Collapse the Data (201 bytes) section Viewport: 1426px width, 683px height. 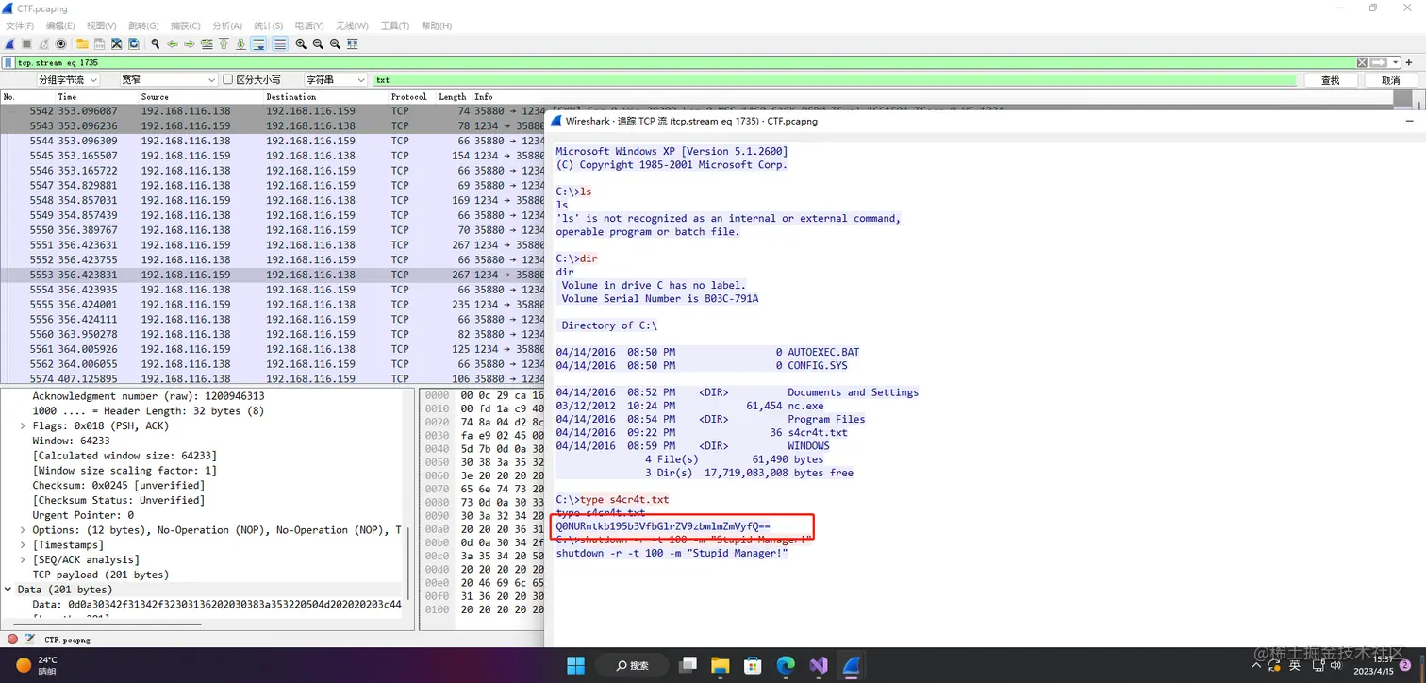9,590
